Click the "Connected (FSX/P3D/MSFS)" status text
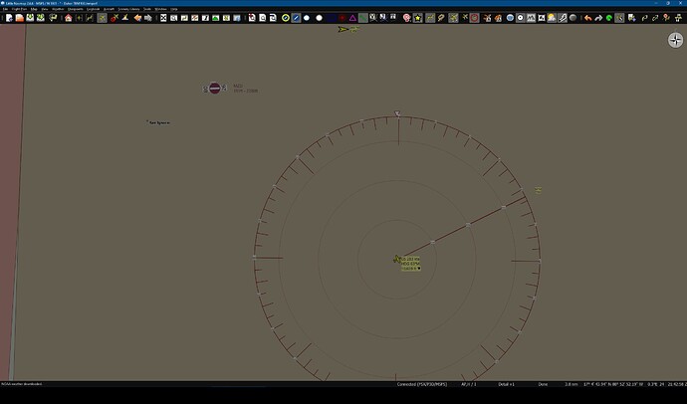687x404 pixels. [422, 384]
